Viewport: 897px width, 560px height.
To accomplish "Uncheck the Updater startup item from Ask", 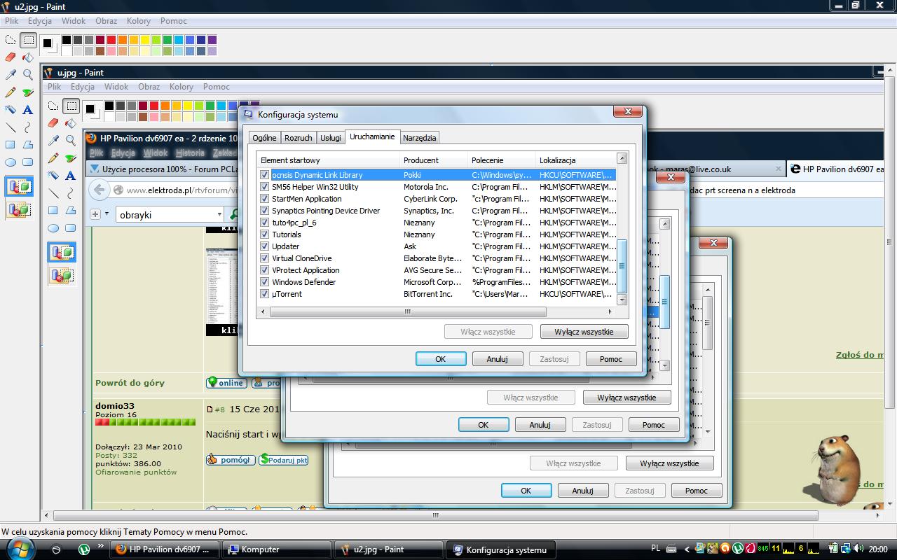I will point(264,246).
